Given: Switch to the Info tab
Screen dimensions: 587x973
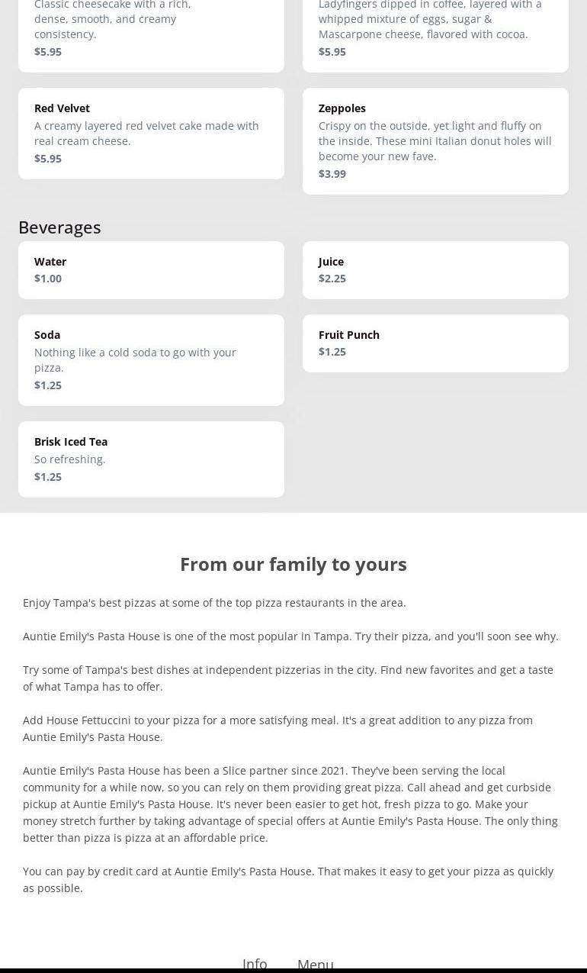Looking at the screenshot, I should click(255, 963).
